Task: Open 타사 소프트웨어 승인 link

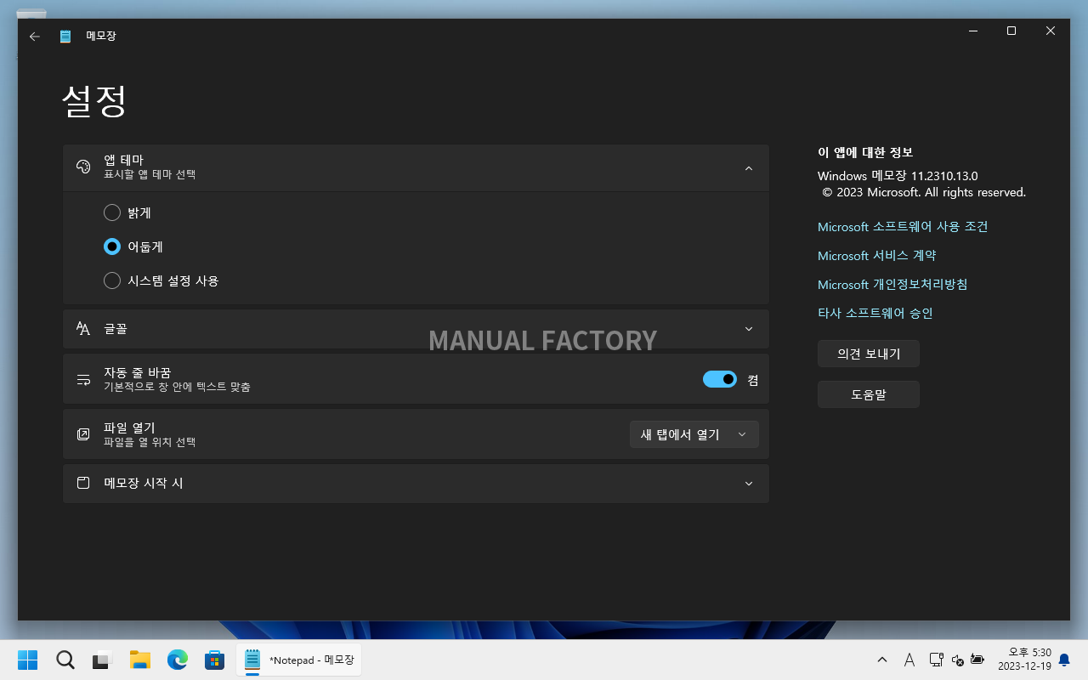Action: (x=875, y=314)
